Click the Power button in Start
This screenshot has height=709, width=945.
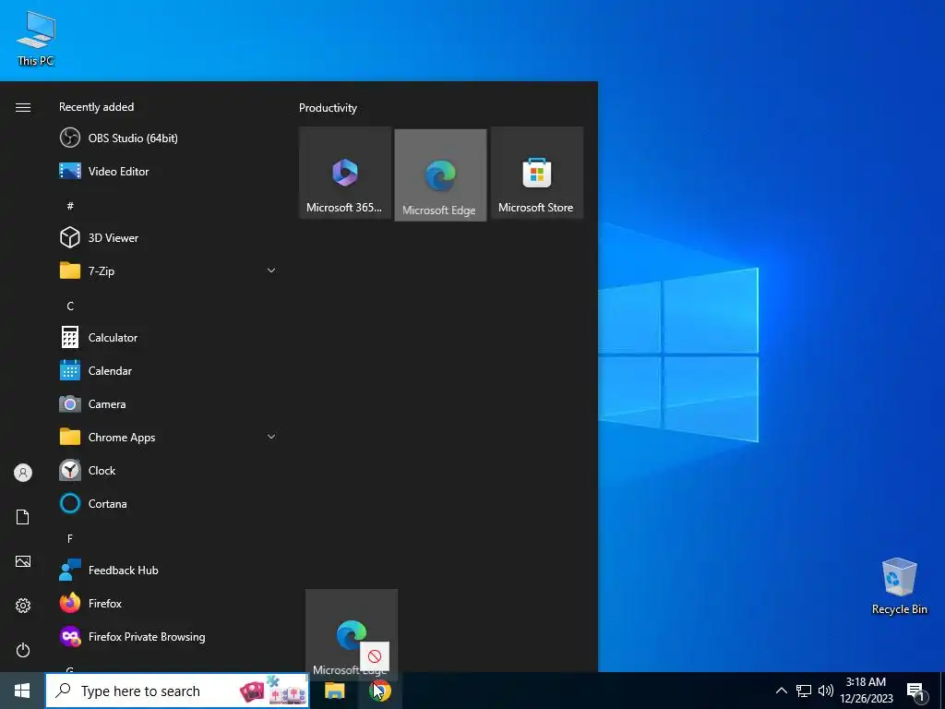point(23,650)
